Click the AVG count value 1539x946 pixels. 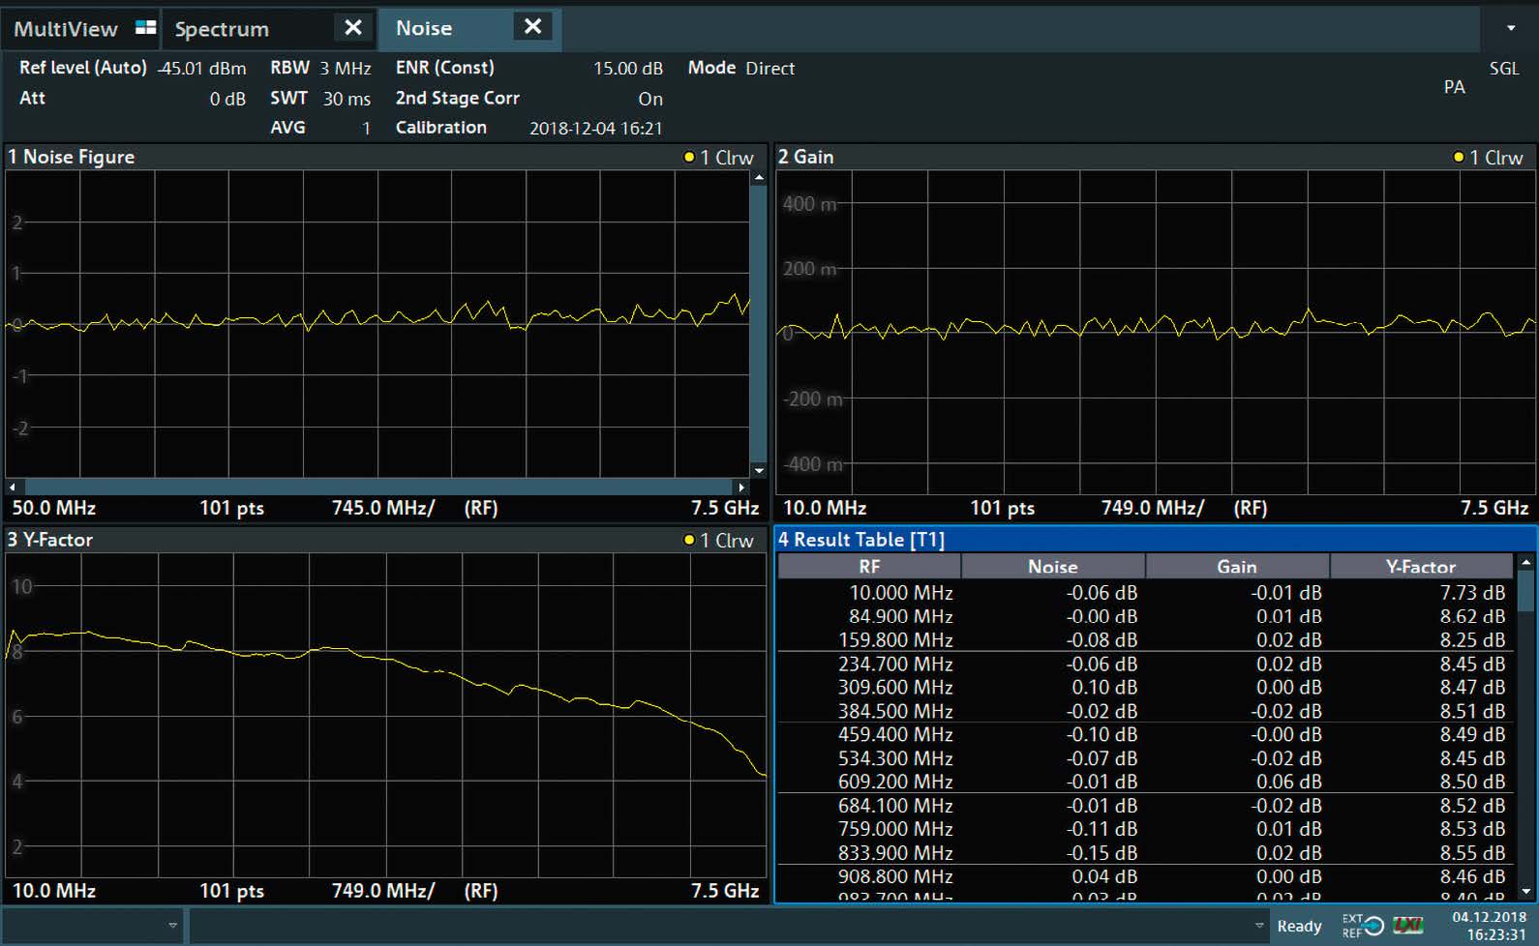point(366,128)
